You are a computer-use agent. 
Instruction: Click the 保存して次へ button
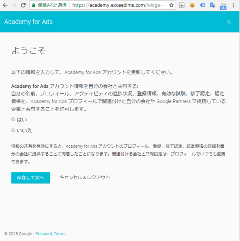click(30, 178)
